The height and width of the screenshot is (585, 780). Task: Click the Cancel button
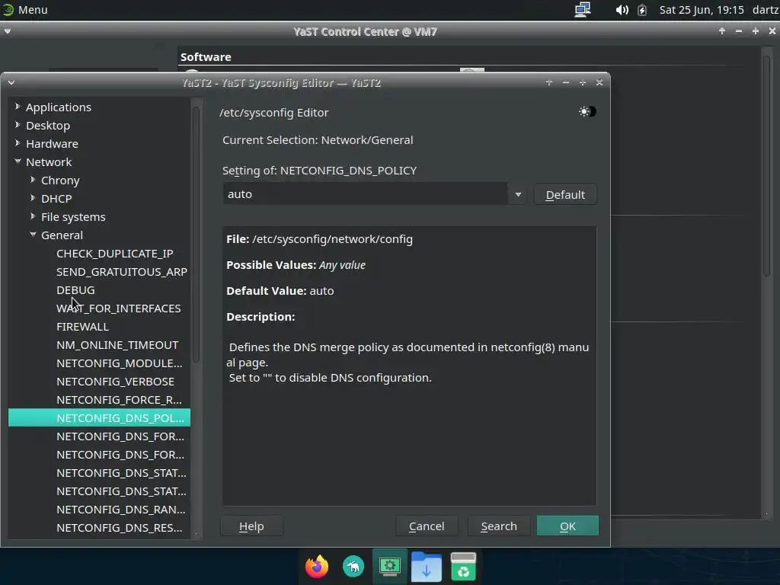coord(427,526)
